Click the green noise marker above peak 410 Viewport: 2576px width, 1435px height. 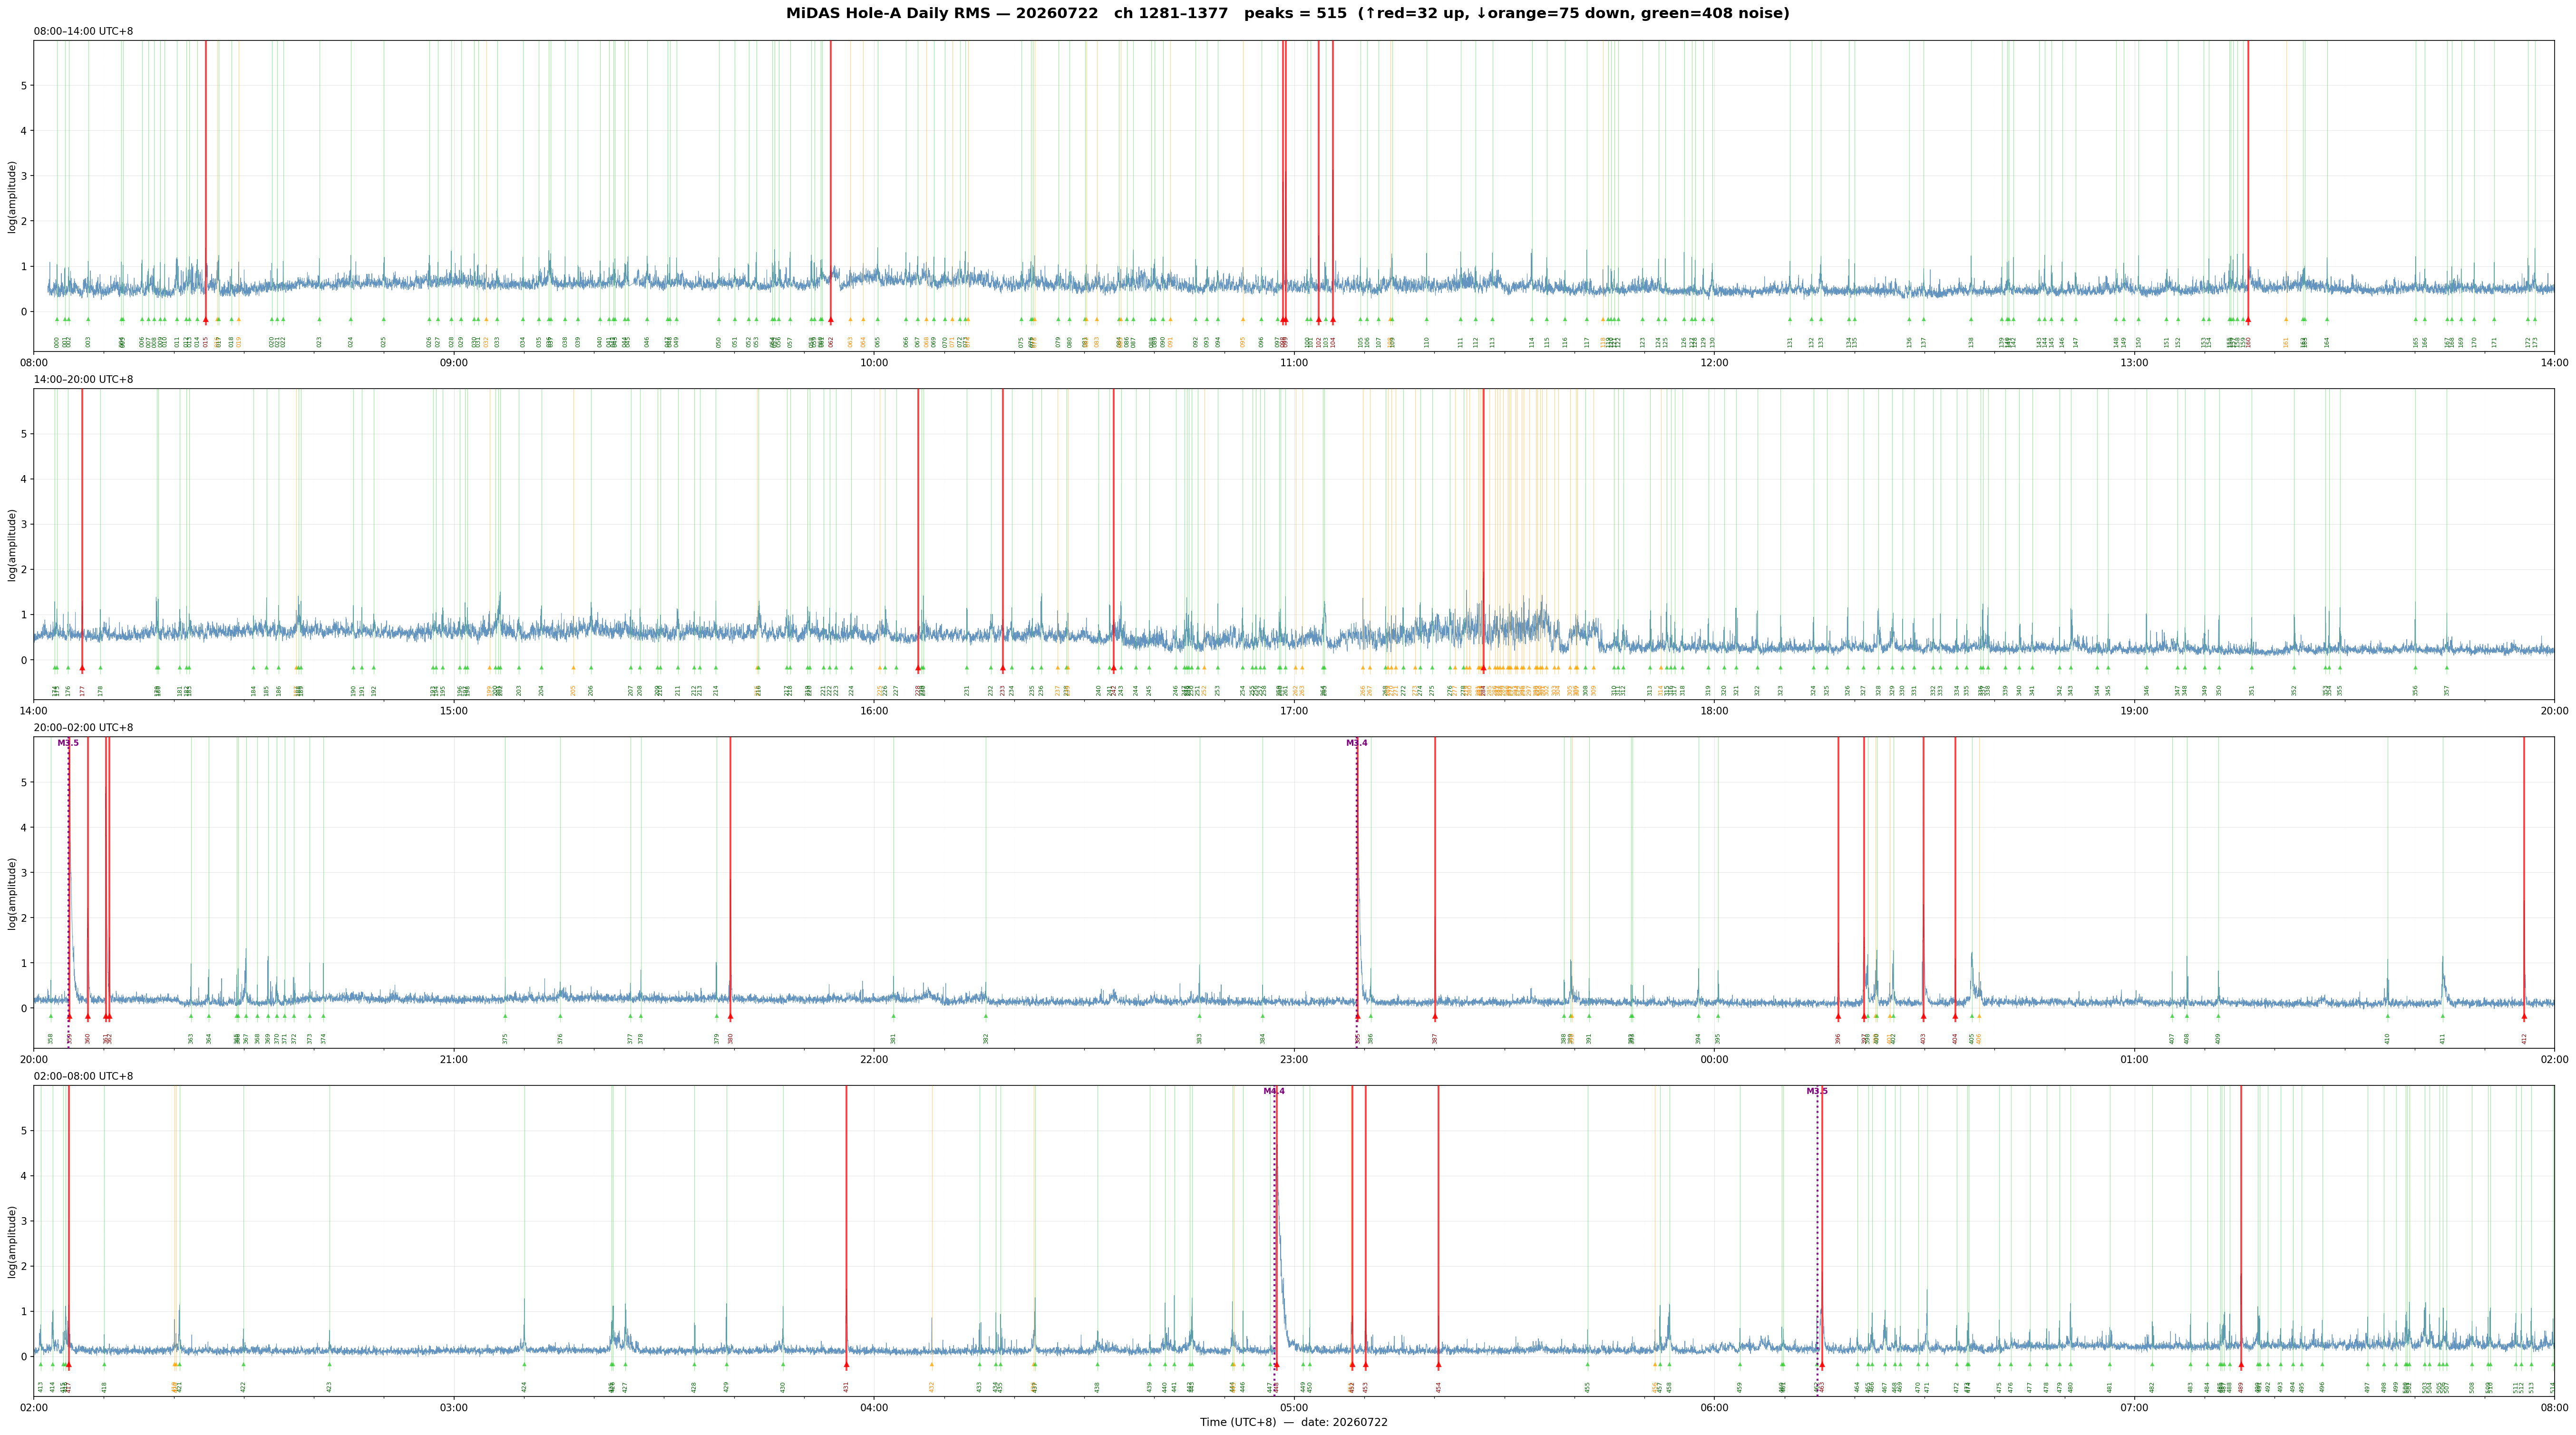click(x=2387, y=1016)
